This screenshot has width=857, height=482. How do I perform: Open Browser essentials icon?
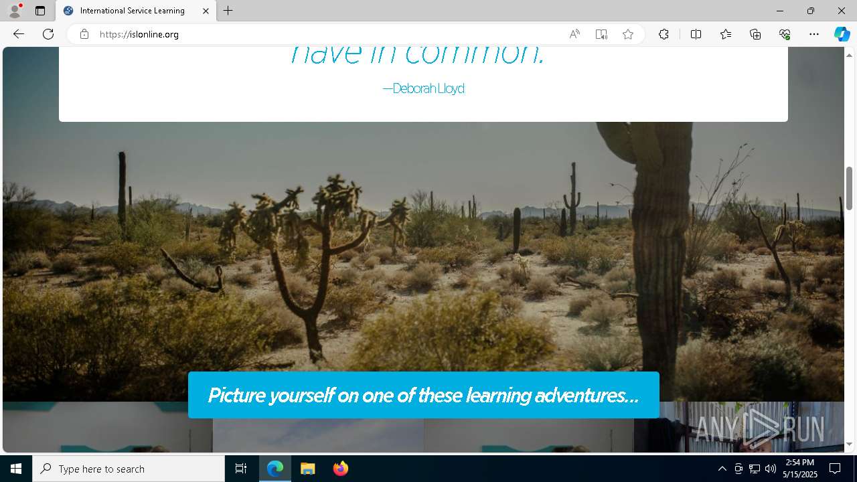[x=785, y=34]
